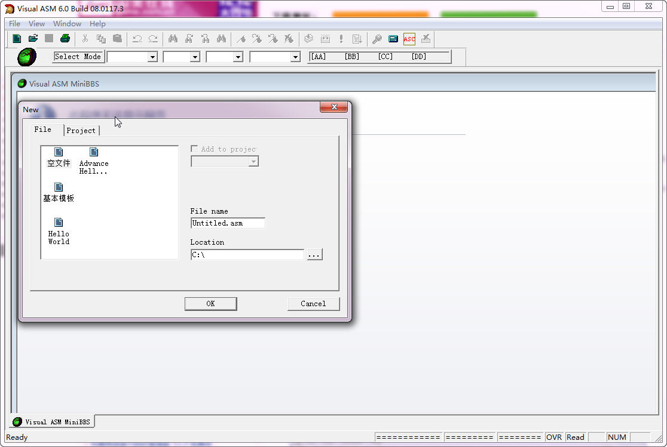The image size is (667, 447).
Task: Click the [DD] label
Action: pyautogui.click(x=418, y=57)
